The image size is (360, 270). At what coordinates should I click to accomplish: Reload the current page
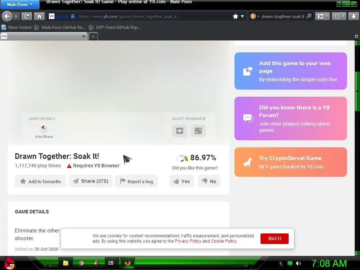coord(27,16)
